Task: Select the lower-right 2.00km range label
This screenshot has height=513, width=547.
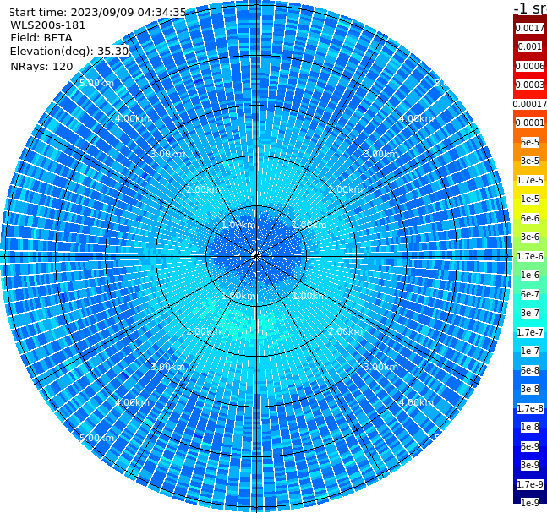Action: click(346, 331)
